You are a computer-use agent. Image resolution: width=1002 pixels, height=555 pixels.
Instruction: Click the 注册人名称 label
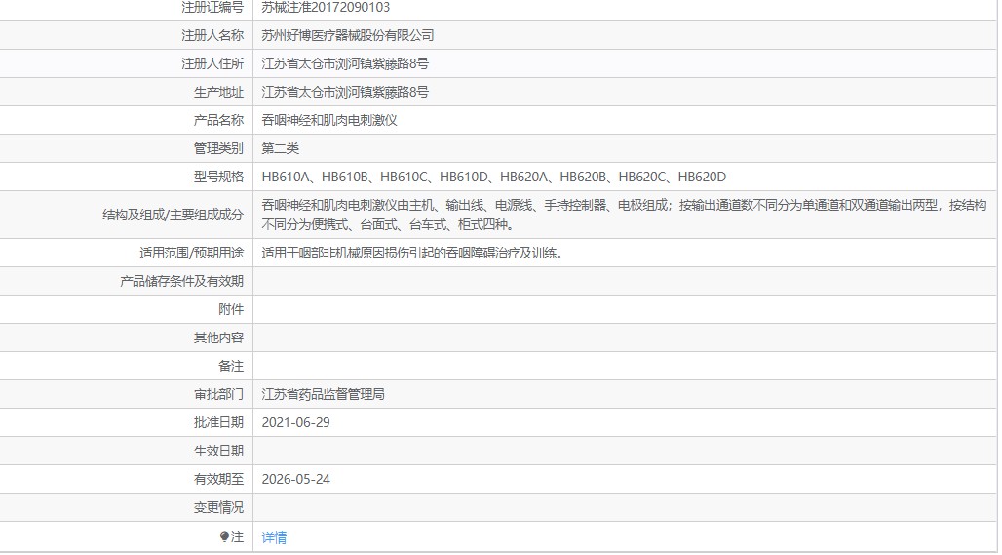(x=212, y=36)
